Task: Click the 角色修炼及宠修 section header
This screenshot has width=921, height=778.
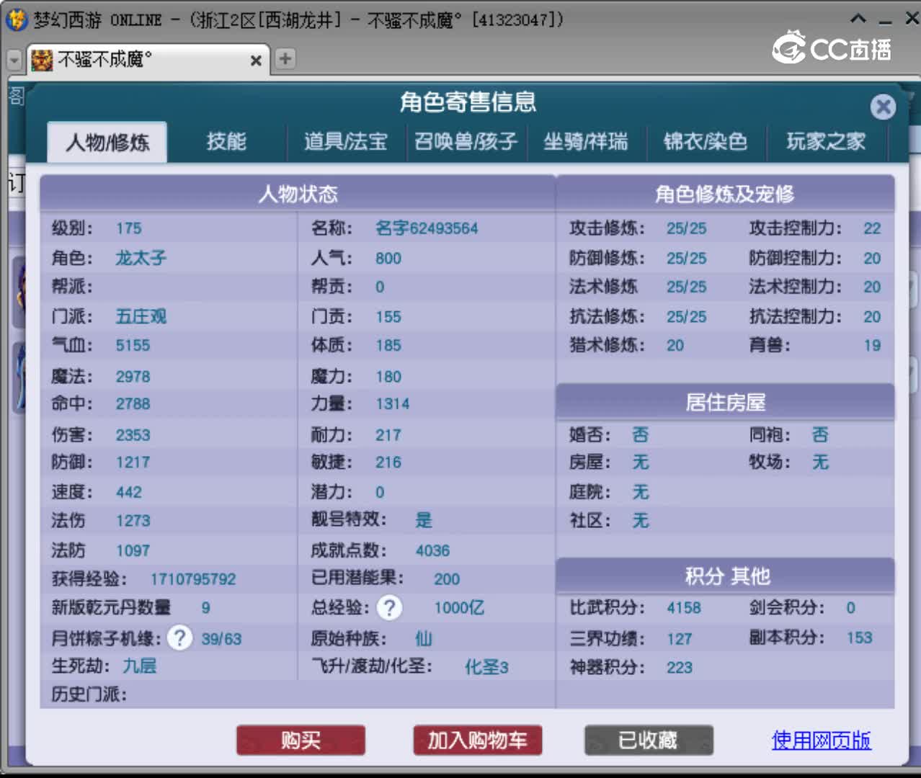Action: point(725,194)
